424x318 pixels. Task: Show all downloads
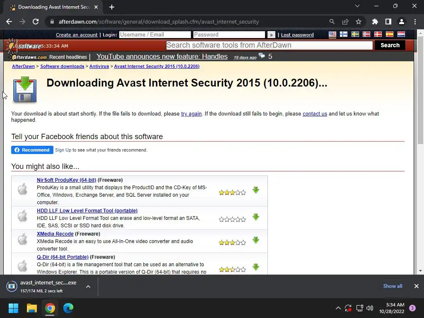coord(393,286)
